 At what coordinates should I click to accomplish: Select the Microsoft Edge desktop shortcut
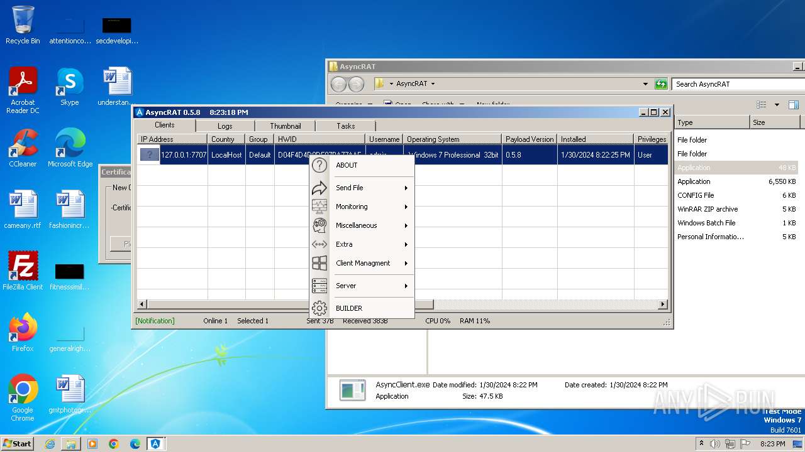click(x=70, y=148)
